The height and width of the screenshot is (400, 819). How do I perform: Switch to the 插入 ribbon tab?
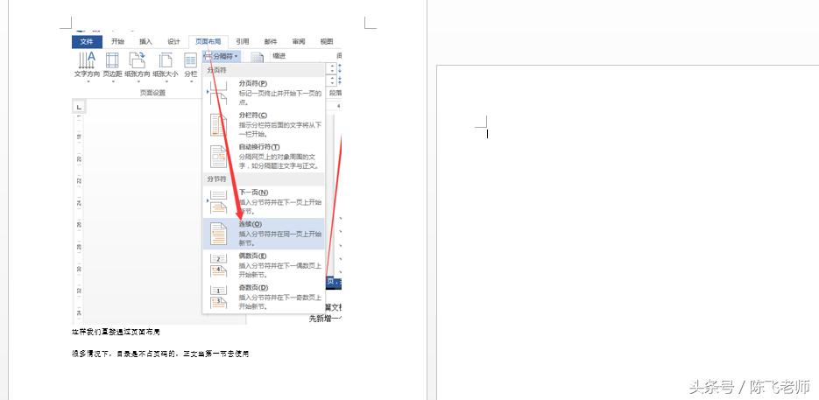[x=145, y=42]
